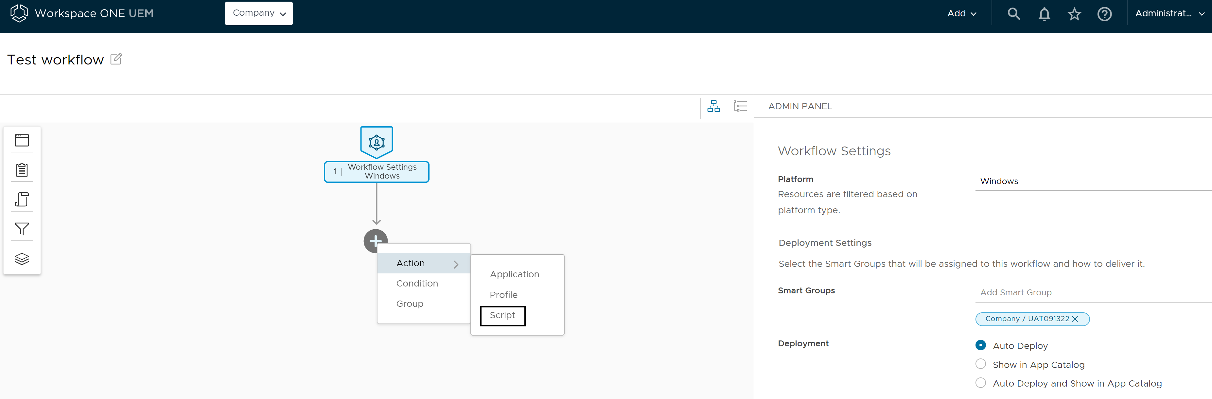Select the clipboard profile icon in sidebar
The image size is (1212, 399).
(22, 169)
